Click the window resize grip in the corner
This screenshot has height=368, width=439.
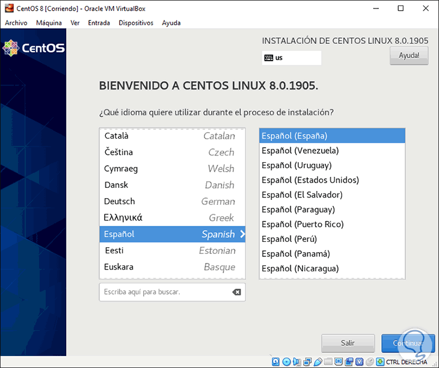(x=435, y=364)
